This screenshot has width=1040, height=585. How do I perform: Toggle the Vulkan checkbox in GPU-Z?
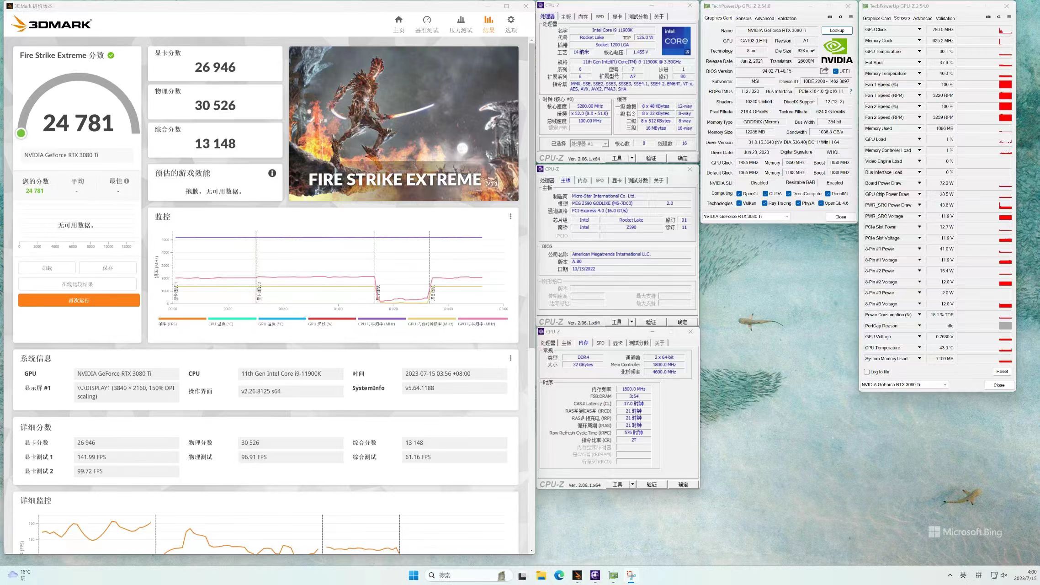739,203
